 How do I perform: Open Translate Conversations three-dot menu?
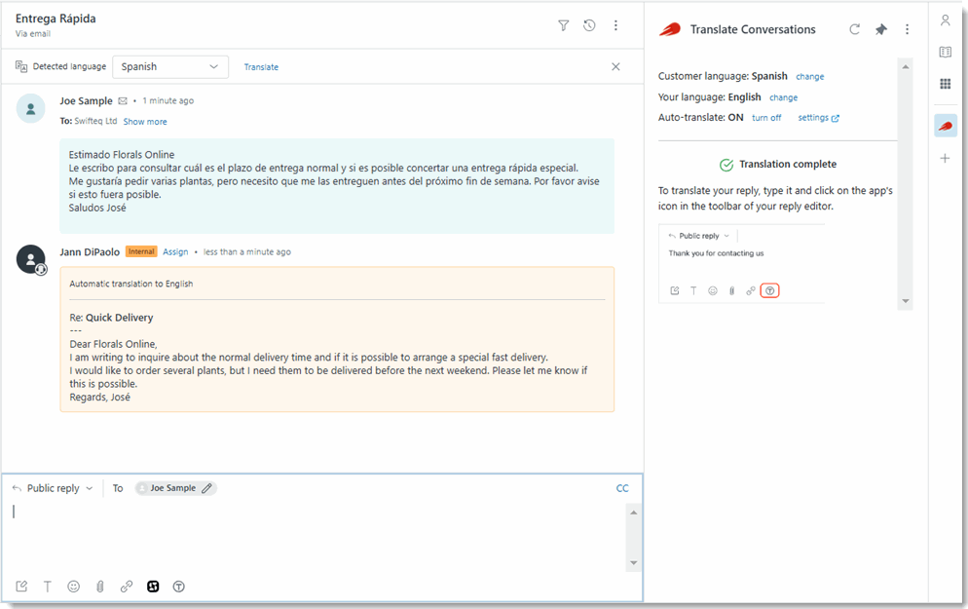point(907,29)
